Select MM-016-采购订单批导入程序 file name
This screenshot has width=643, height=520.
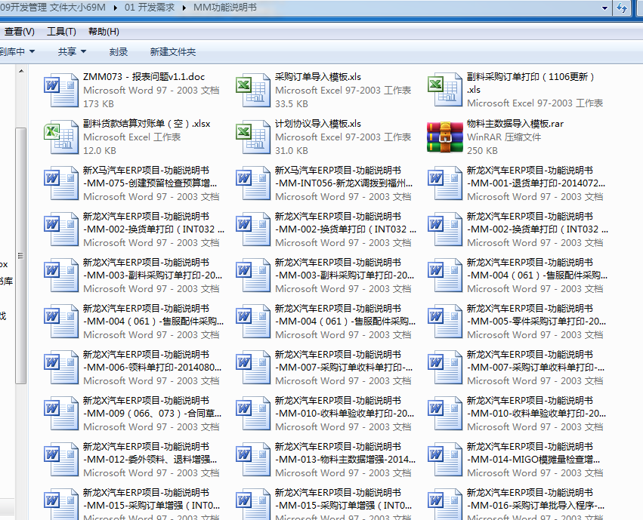point(536,499)
